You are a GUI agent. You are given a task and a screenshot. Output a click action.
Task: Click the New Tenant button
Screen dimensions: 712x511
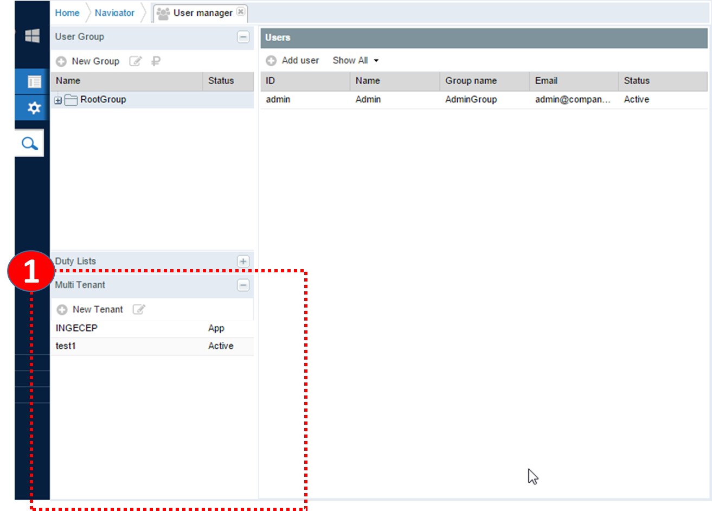coord(91,309)
